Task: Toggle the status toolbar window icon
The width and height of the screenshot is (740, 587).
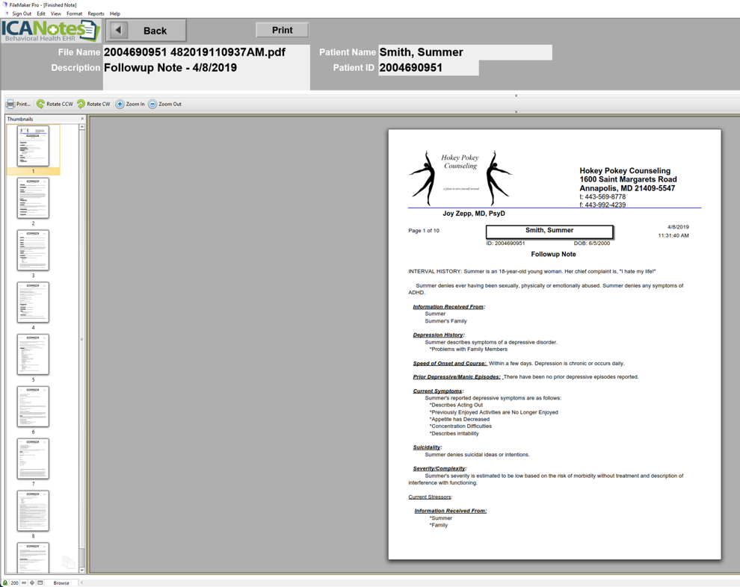Action: pyautogui.click(x=40, y=583)
